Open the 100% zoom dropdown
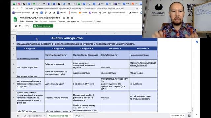Viewport: 211px width, 118px height. (x=28, y=26)
